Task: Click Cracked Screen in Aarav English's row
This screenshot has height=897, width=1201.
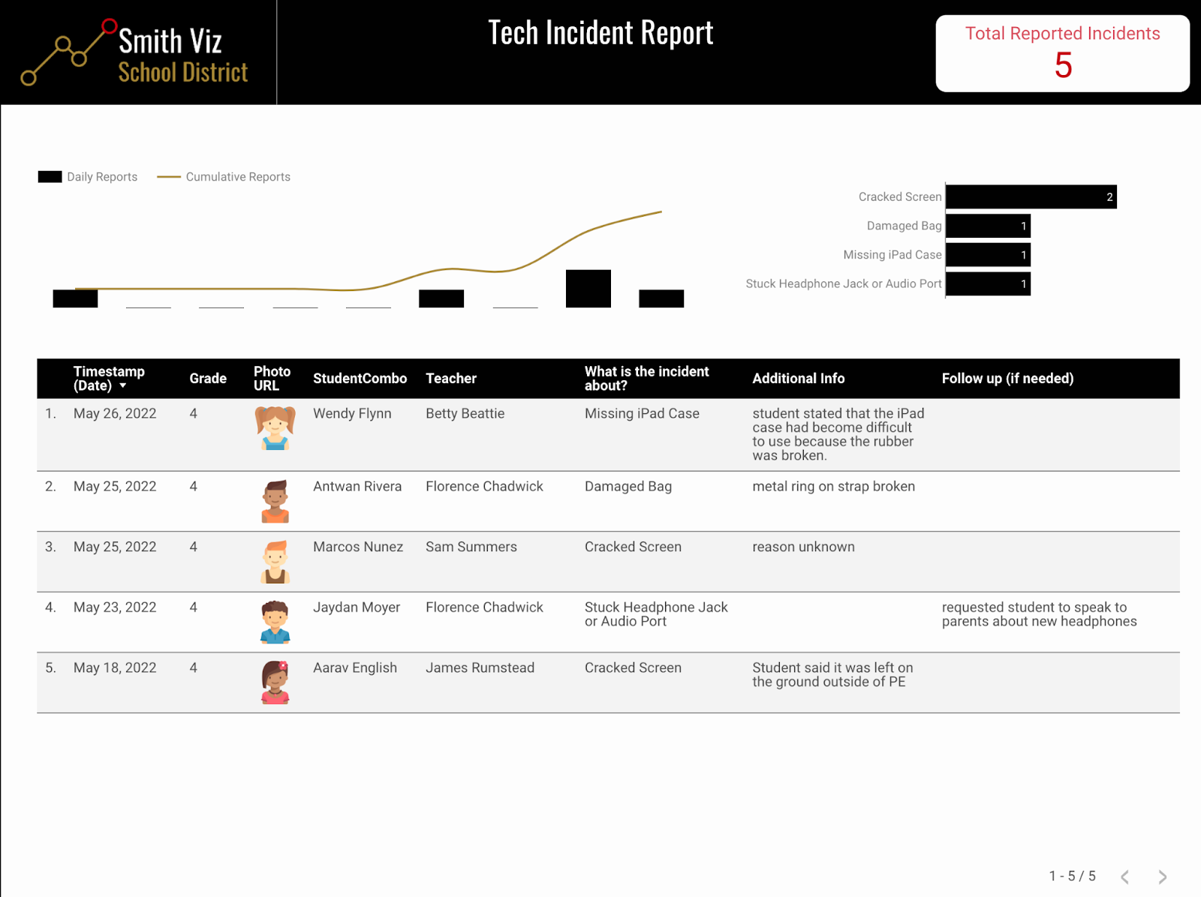Action: coord(633,667)
